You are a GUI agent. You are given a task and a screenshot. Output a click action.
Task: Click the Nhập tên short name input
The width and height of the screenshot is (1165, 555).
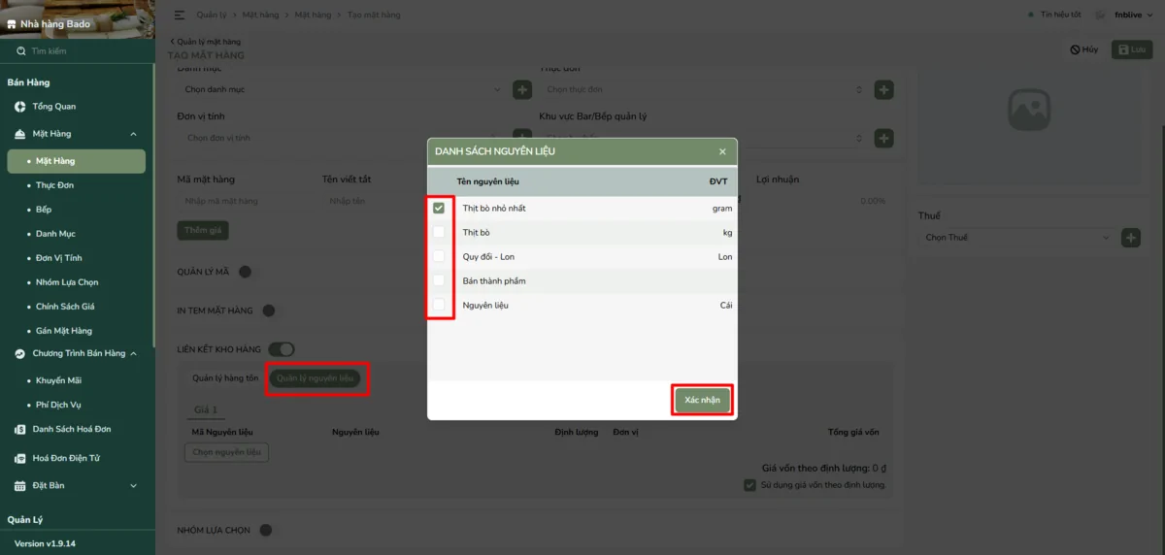(369, 201)
